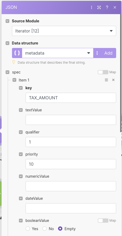Select the Yes radio button

[28, 229]
